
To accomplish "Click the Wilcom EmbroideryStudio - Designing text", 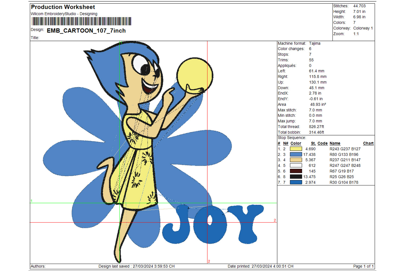I will (x=64, y=14).
